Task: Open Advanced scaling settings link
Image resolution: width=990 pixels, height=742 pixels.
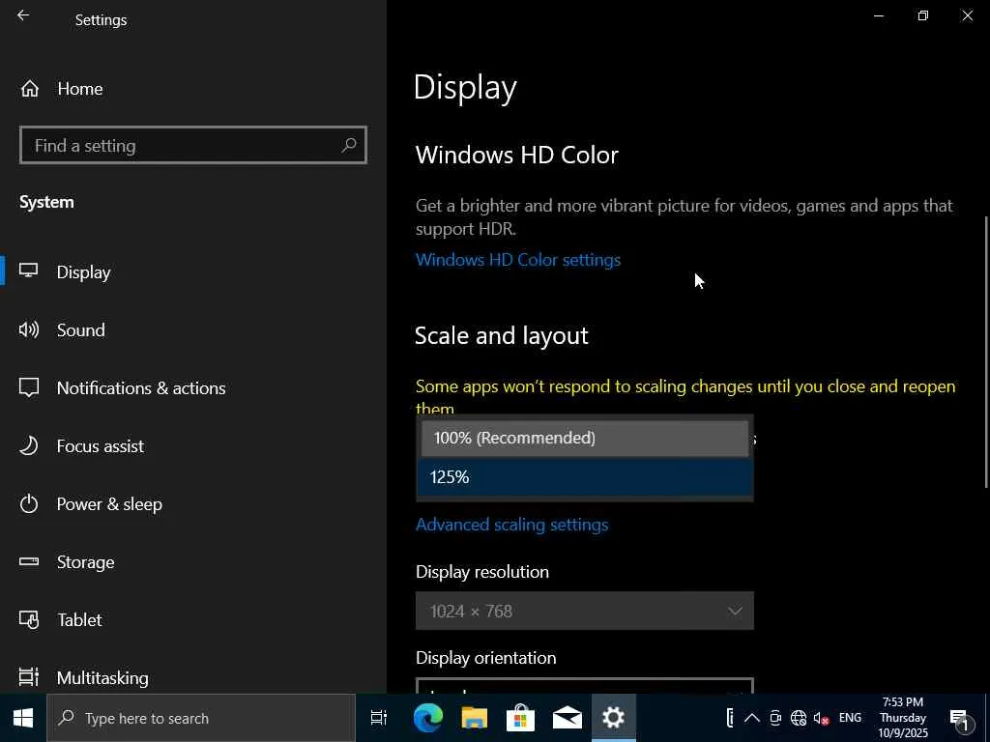Action: [x=512, y=525]
